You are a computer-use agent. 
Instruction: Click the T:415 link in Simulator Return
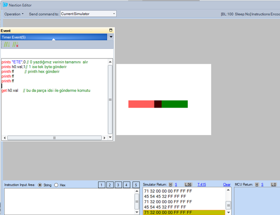(x=202, y=185)
